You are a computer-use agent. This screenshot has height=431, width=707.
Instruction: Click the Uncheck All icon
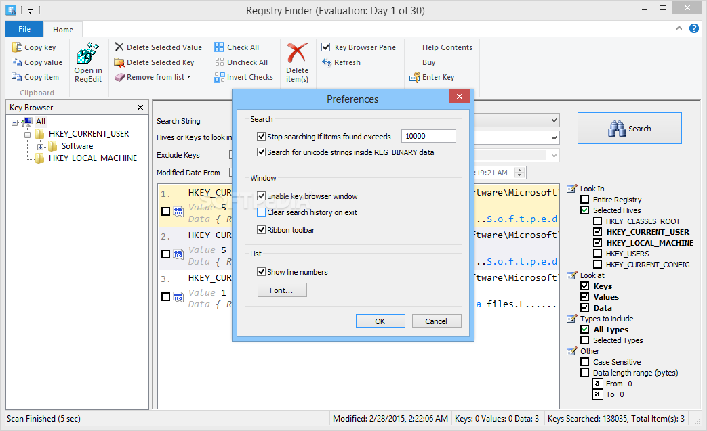click(219, 62)
